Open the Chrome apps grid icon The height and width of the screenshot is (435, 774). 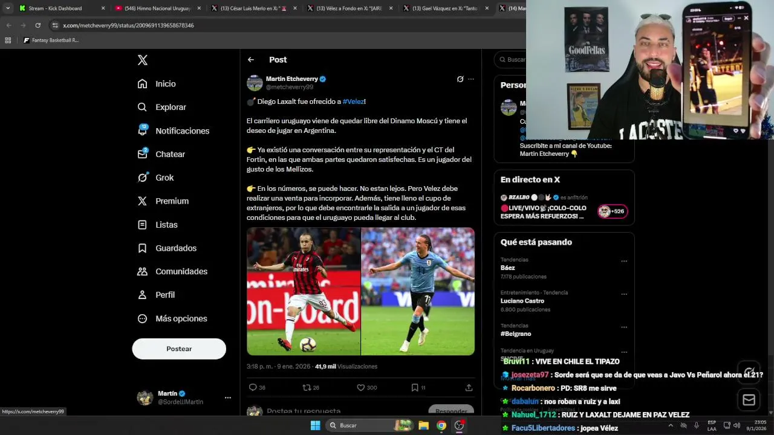(8, 40)
